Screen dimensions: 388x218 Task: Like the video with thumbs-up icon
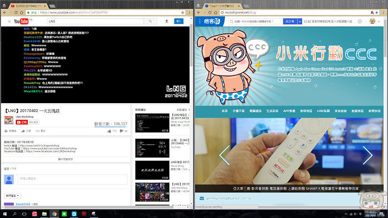(x=109, y=131)
